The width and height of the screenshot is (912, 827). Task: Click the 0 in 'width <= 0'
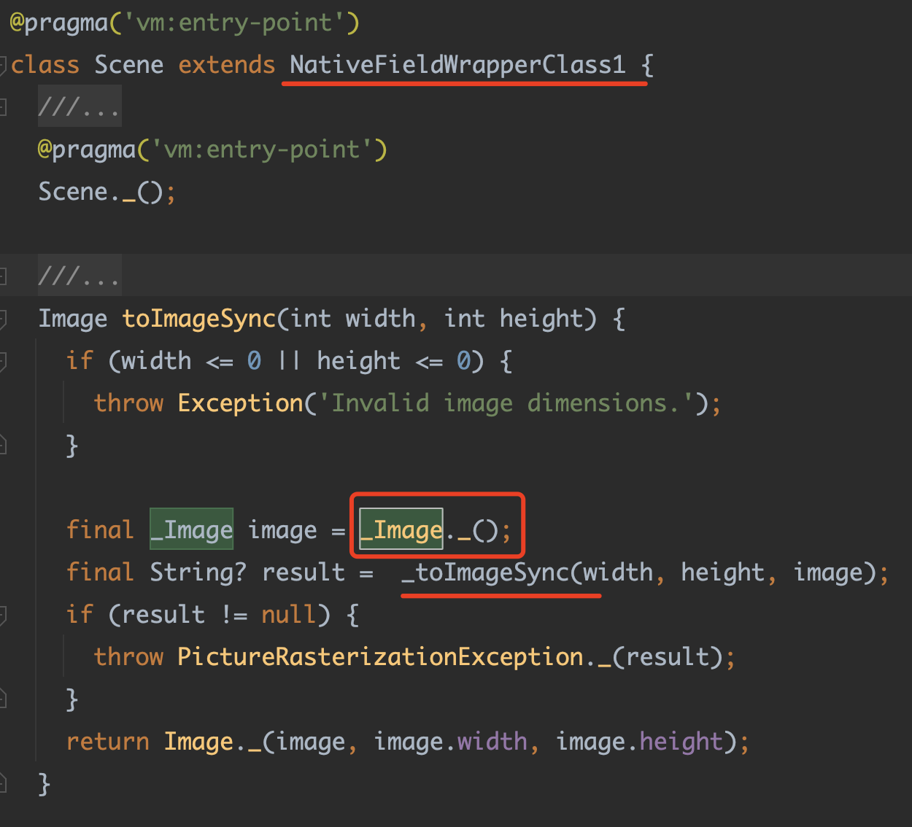tap(254, 361)
